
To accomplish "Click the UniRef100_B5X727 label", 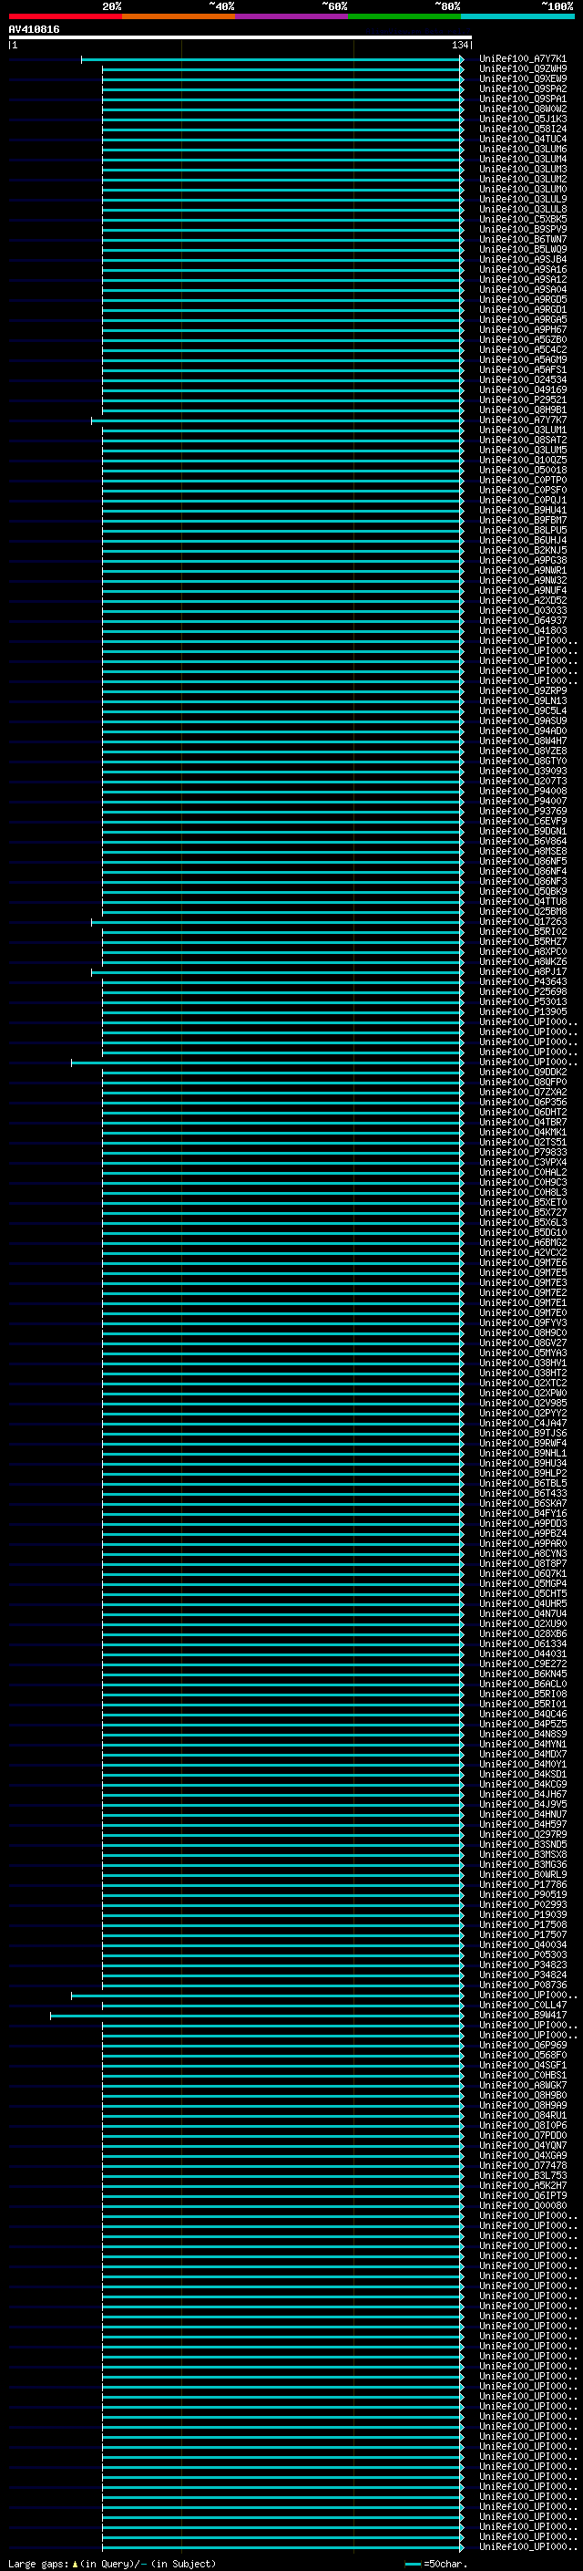I will (x=522, y=1213).
